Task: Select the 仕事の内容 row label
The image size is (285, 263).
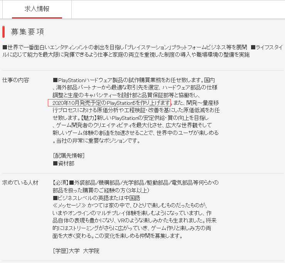Action: pyautogui.click(x=15, y=80)
